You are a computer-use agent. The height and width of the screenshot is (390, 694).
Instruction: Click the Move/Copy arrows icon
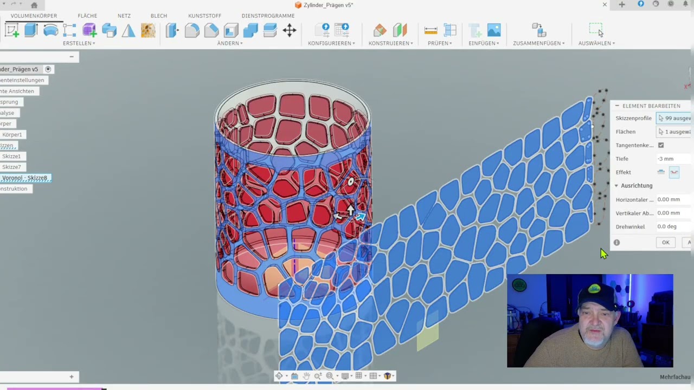coord(290,30)
